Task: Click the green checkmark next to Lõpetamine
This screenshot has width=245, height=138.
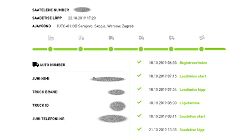Action: (x=139, y=103)
